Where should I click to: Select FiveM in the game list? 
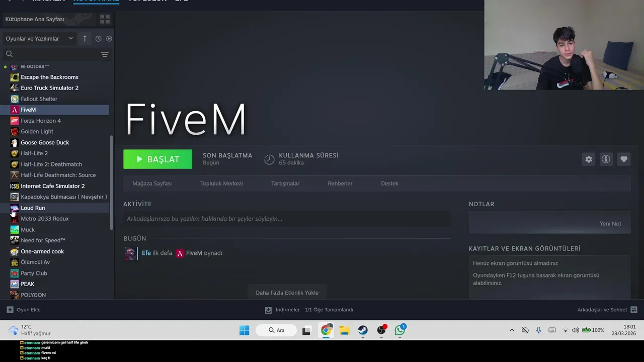tap(55, 110)
